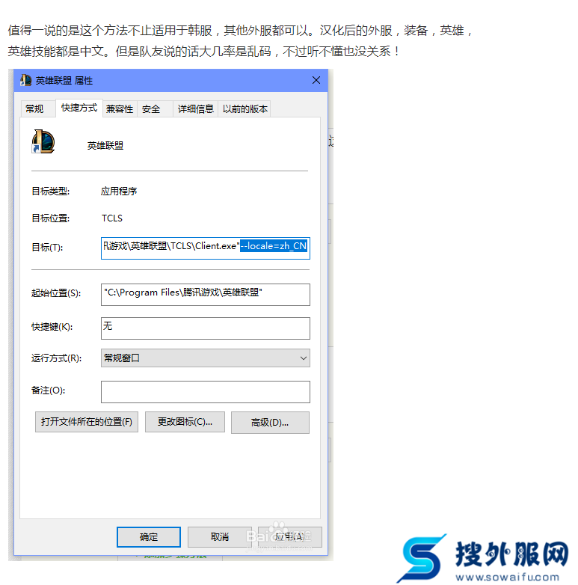Click the 取消 button
The image size is (578, 585).
click(x=220, y=537)
